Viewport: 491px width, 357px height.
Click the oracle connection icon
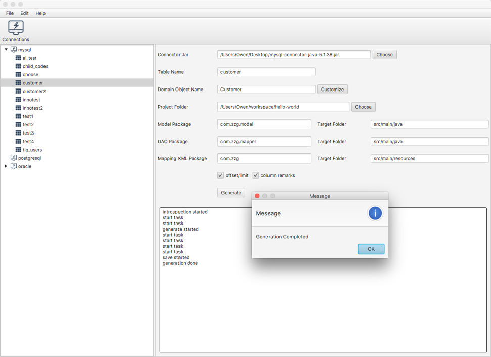point(14,166)
